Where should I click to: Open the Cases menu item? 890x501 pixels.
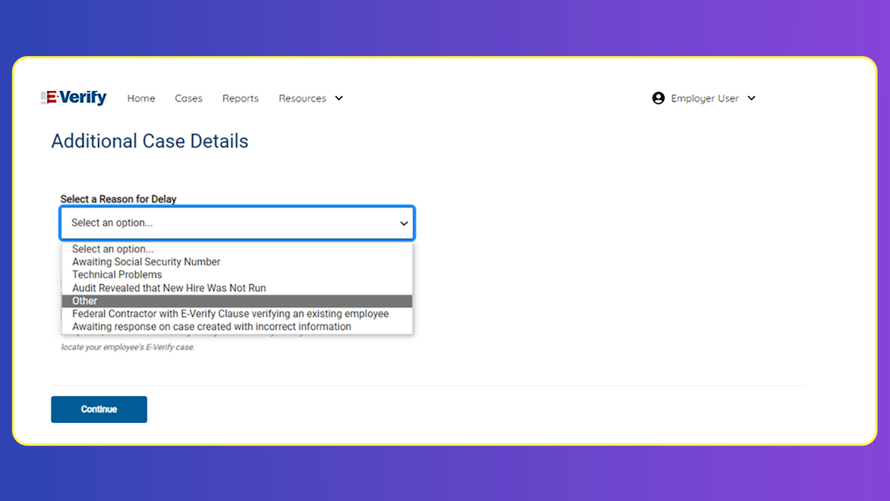[x=188, y=98]
